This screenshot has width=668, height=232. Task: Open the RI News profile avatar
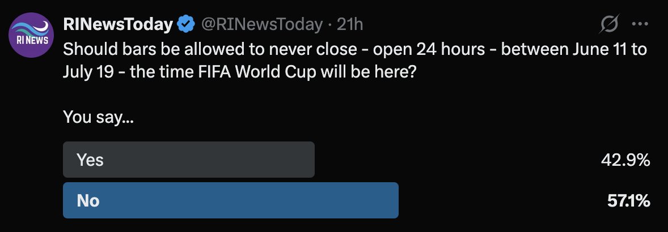pos(32,36)
